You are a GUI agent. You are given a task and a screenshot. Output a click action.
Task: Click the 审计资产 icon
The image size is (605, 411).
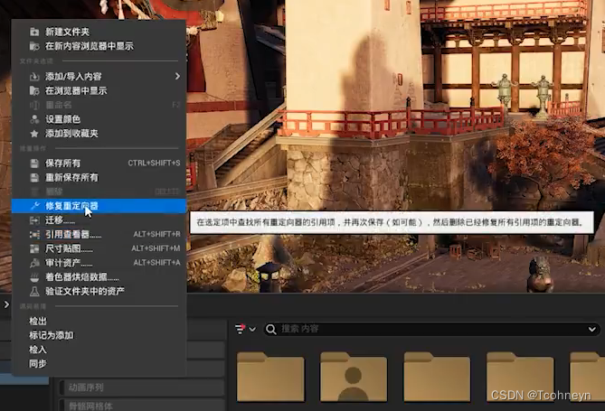pos(34,263)
